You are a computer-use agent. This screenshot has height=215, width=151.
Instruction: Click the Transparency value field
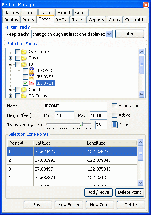click(101, 125)
